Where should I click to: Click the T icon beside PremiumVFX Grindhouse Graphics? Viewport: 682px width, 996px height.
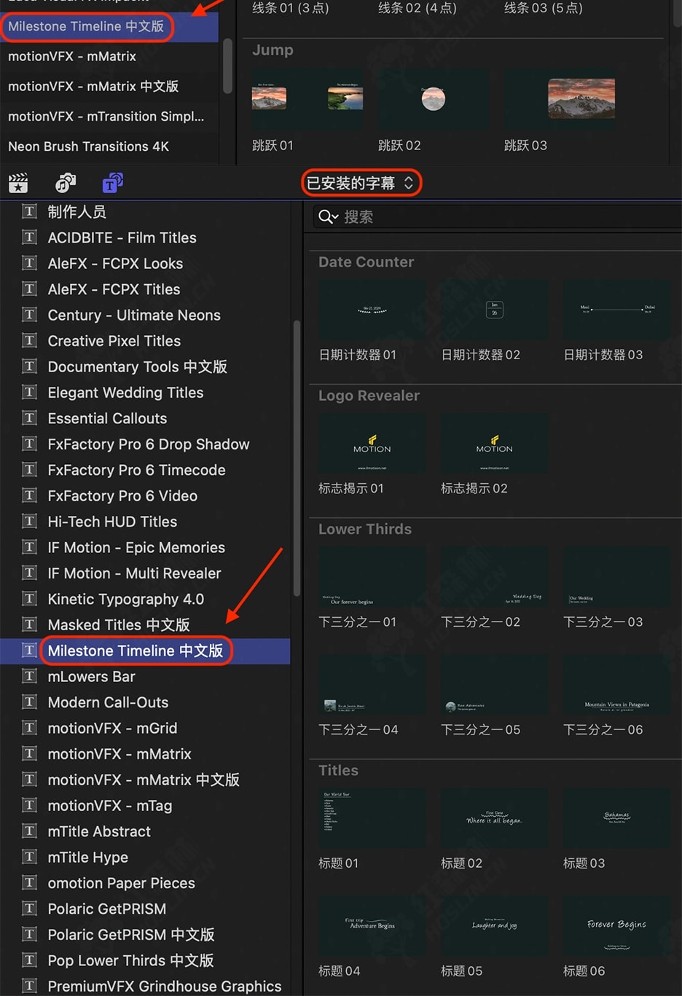[x=29, y=986]
